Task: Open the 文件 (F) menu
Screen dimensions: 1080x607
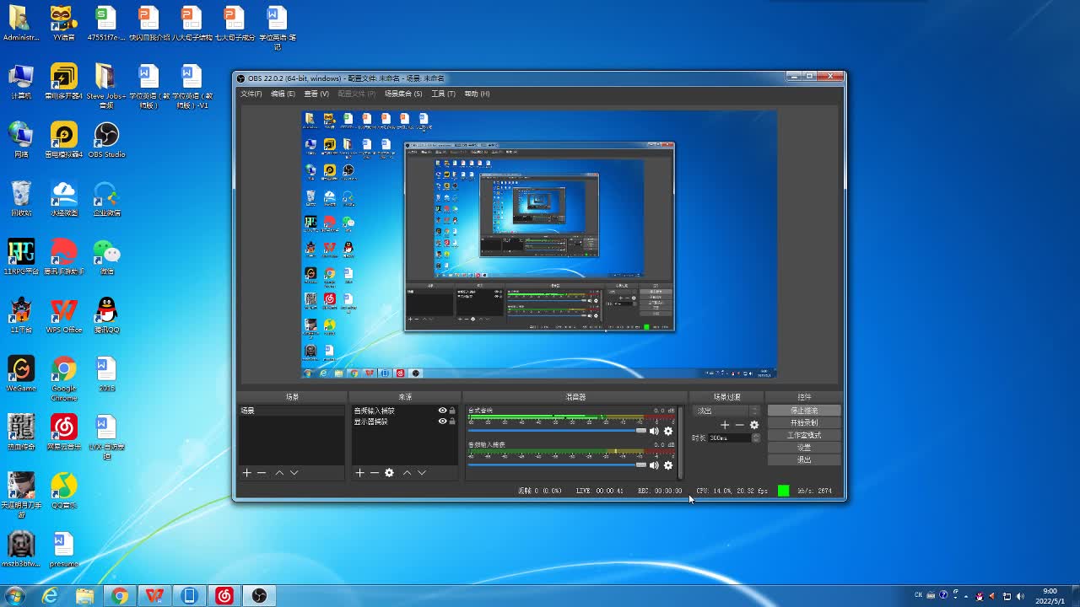Action: [x=251, y=94]
